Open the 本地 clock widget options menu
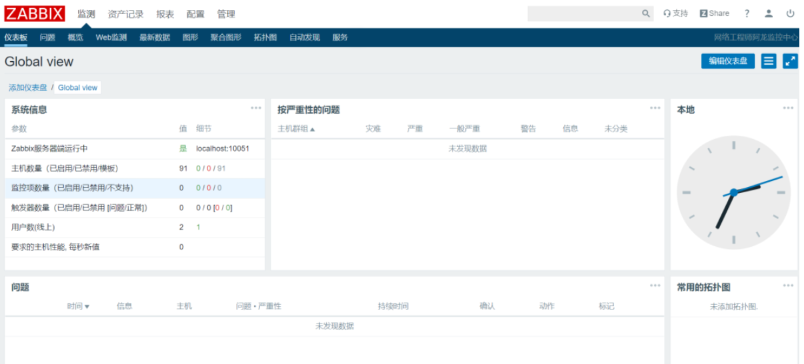804x364 pixels. pos(789,108)
